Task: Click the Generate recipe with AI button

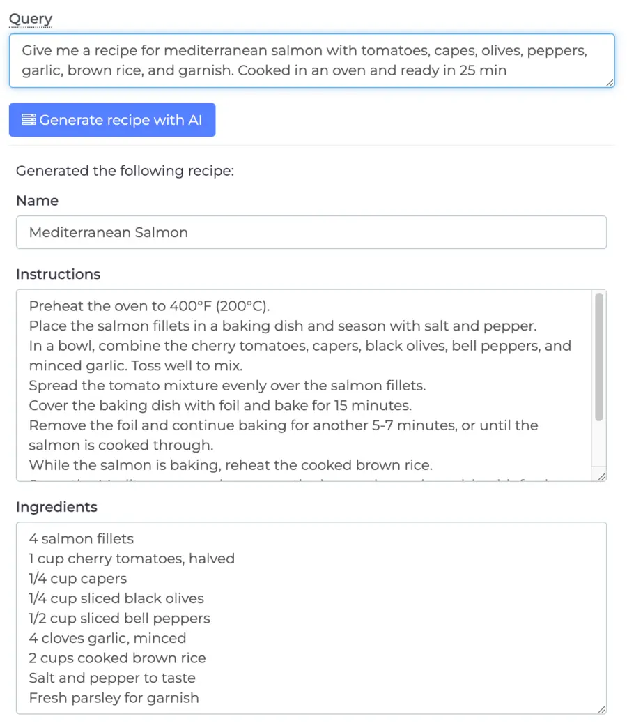Action: pyautogui.click(x=111, y=119)
